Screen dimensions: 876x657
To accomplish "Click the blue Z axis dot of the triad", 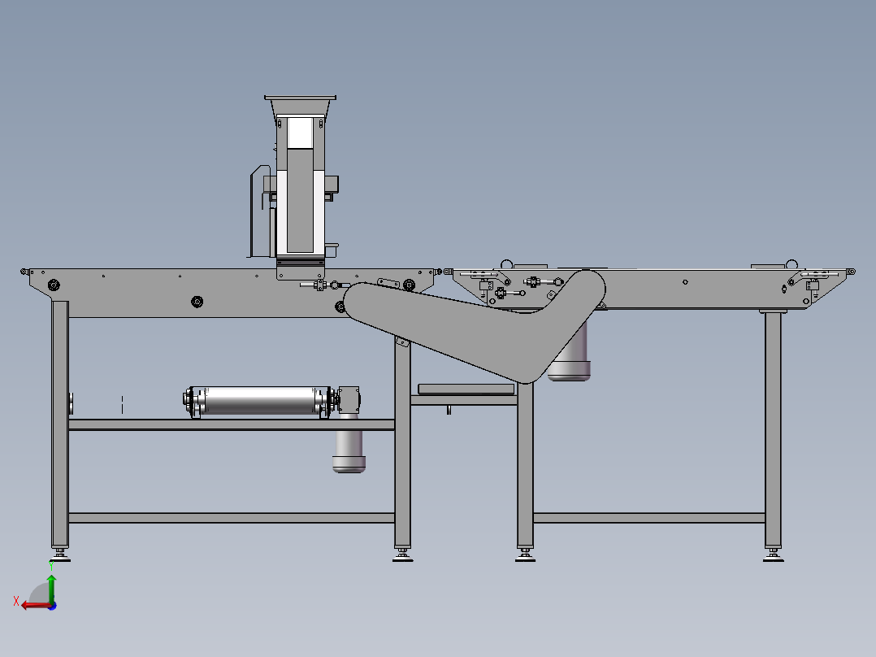I will click(x=52, y=606).
